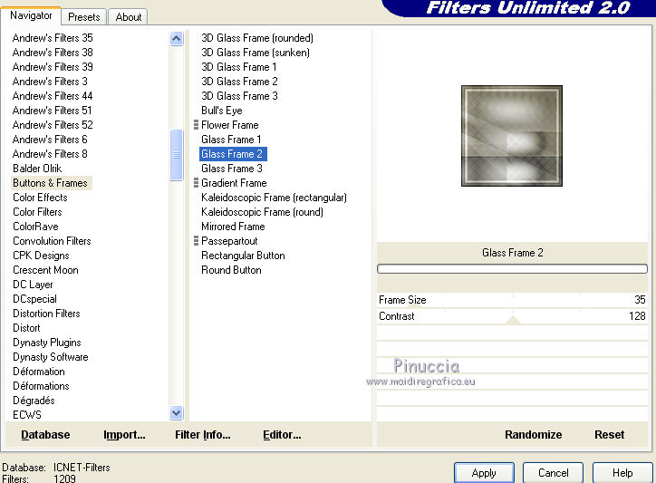656x483 pixels.
Task: Select Crescent Moon category
Action: pos(45,270)
